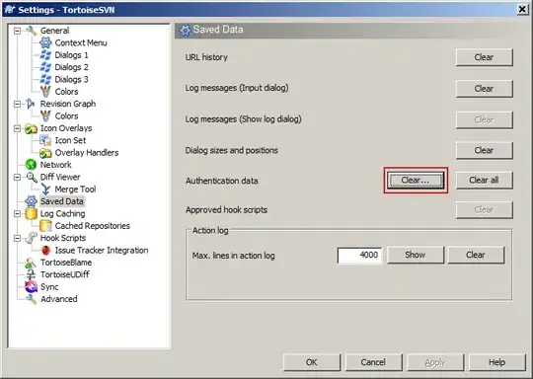
Task: Click the Icon Set icon
Action: point(45,140)
